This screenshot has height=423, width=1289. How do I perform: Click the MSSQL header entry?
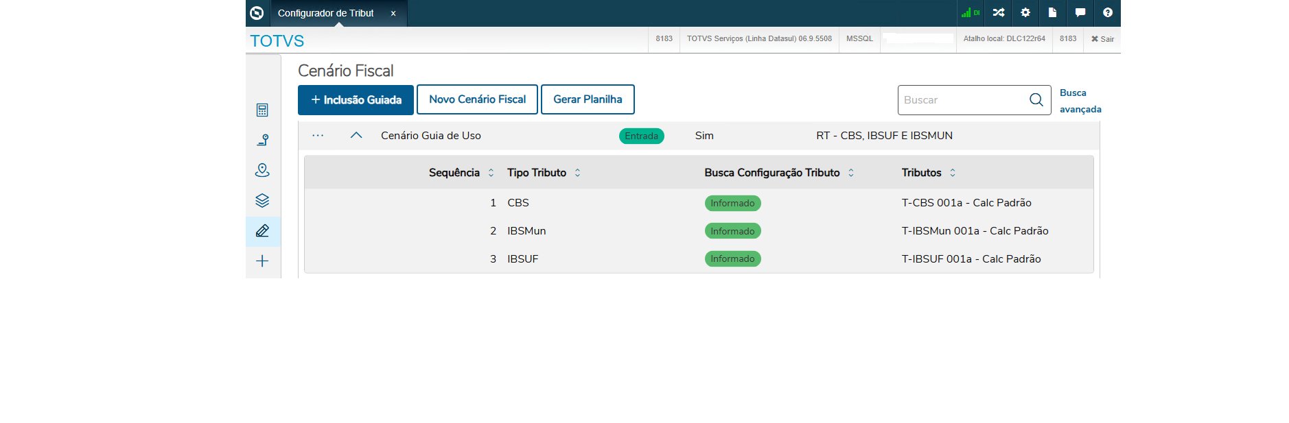click(859, 39)
